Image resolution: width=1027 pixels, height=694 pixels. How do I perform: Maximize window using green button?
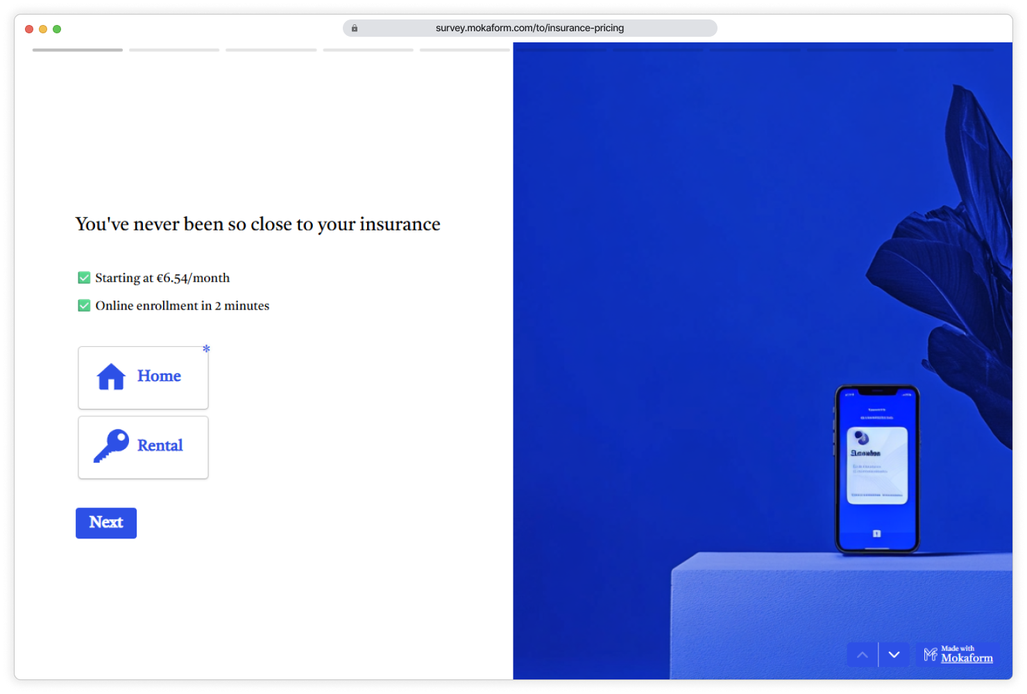(x=57, y=29)
